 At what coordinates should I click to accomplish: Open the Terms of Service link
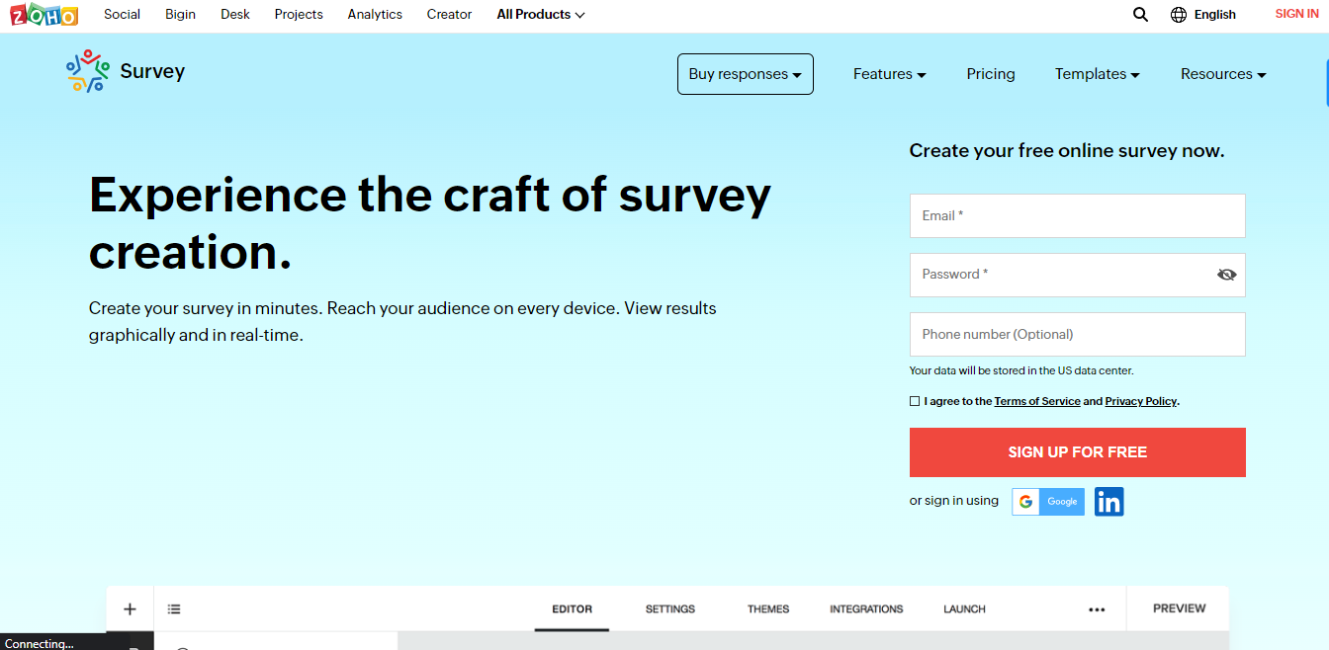pos(1037,401)
